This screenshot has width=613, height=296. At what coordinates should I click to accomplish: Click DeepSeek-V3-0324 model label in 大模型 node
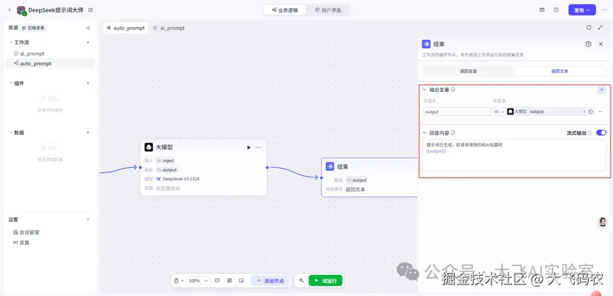[181, 179]
